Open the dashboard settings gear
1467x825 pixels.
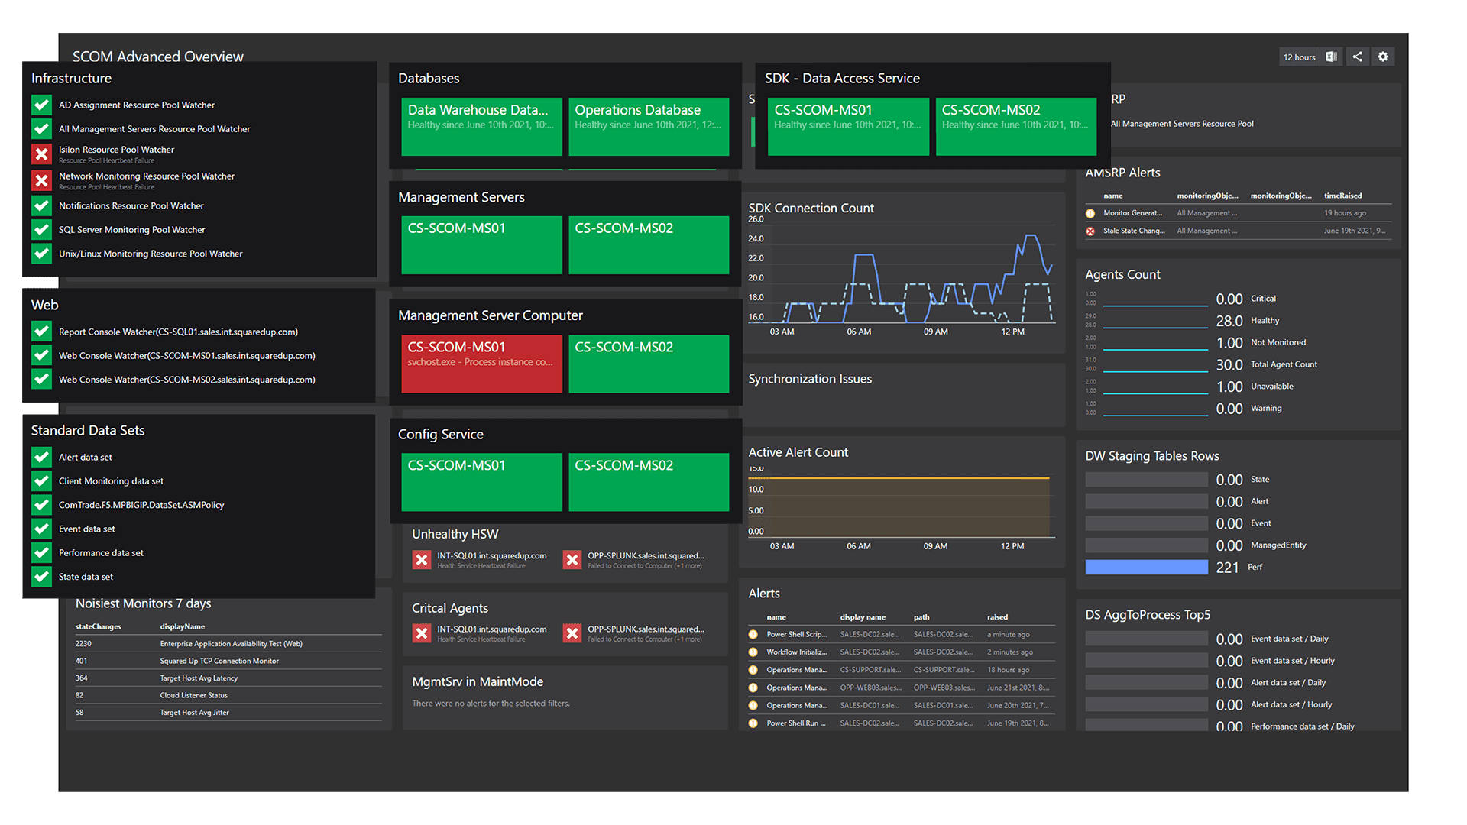click(1383, 57)
